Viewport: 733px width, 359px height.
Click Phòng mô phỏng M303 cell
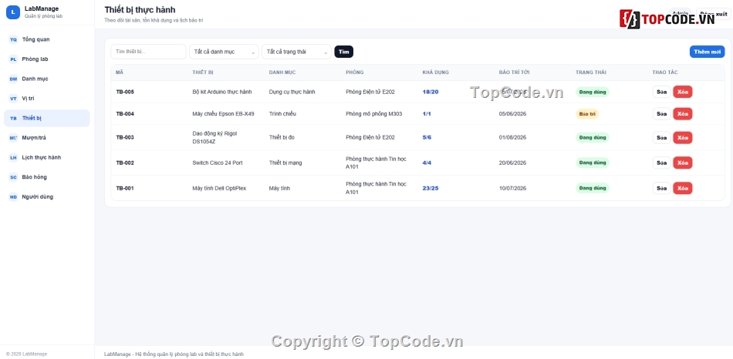(374, 114)
